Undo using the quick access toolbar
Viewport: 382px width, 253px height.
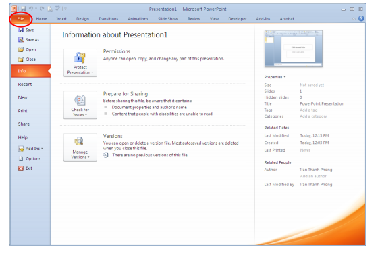coord(31,9)
